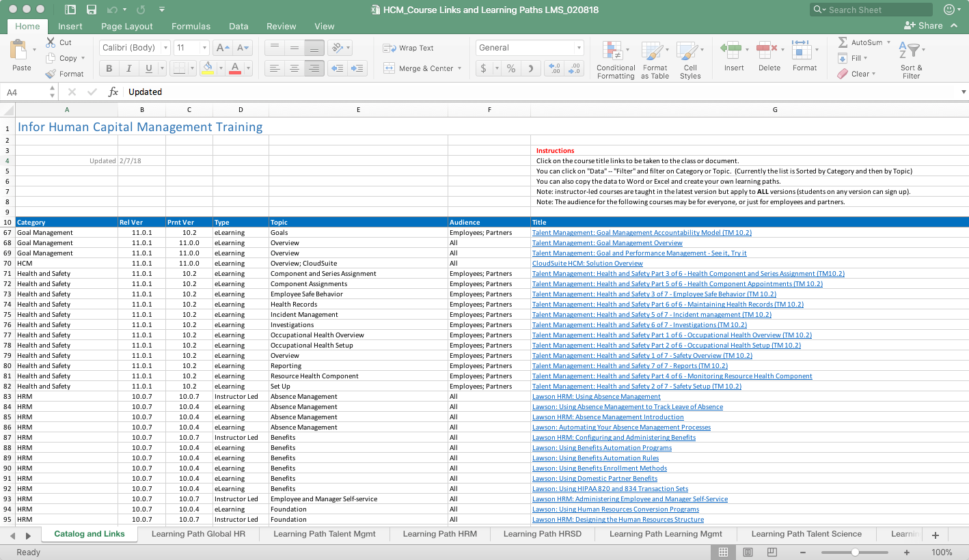Click the Cut scissors icon
The width and height of the screenshot is (969, 560).
coord(51,42)
